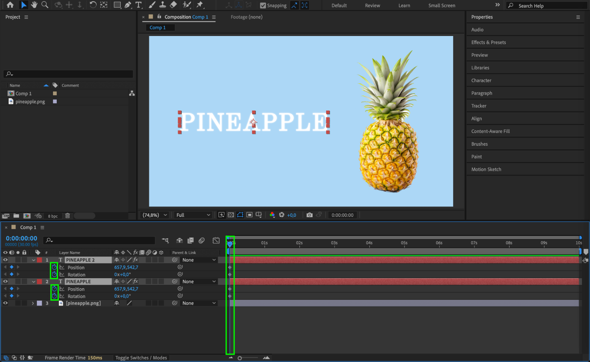The width and height of the screenshot is (590, 362).
Task: Activate the Type tool
Action: pos(138,5)
